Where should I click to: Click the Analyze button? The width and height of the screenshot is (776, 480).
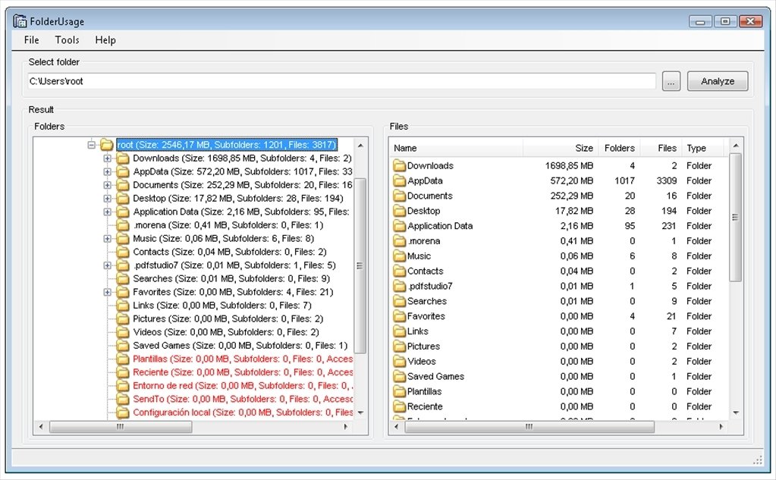coord(718,81)
